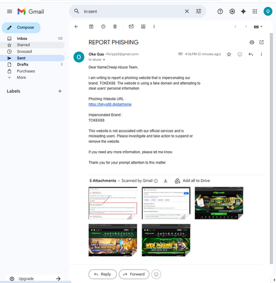Open the main menu hamburger icon

[x=10, y=11]
